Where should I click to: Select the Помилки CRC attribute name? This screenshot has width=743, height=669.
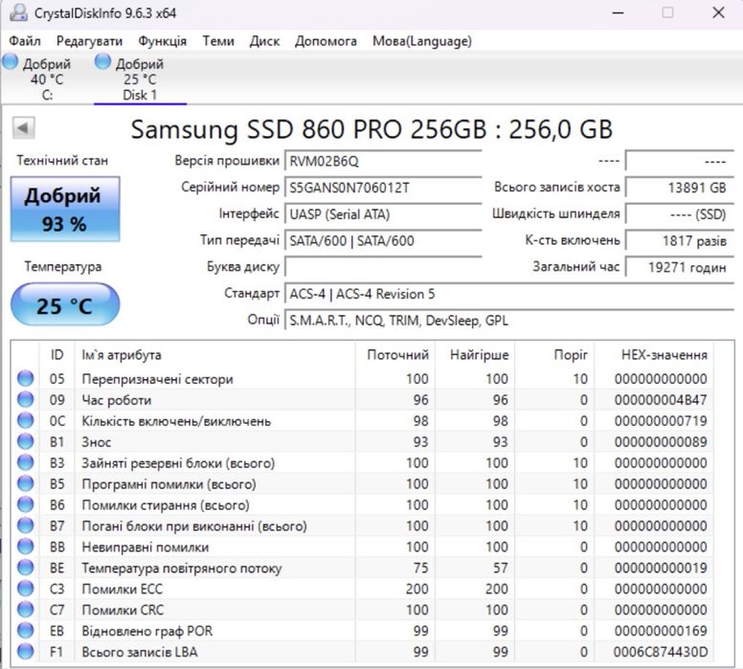click(x=123, y=610)
